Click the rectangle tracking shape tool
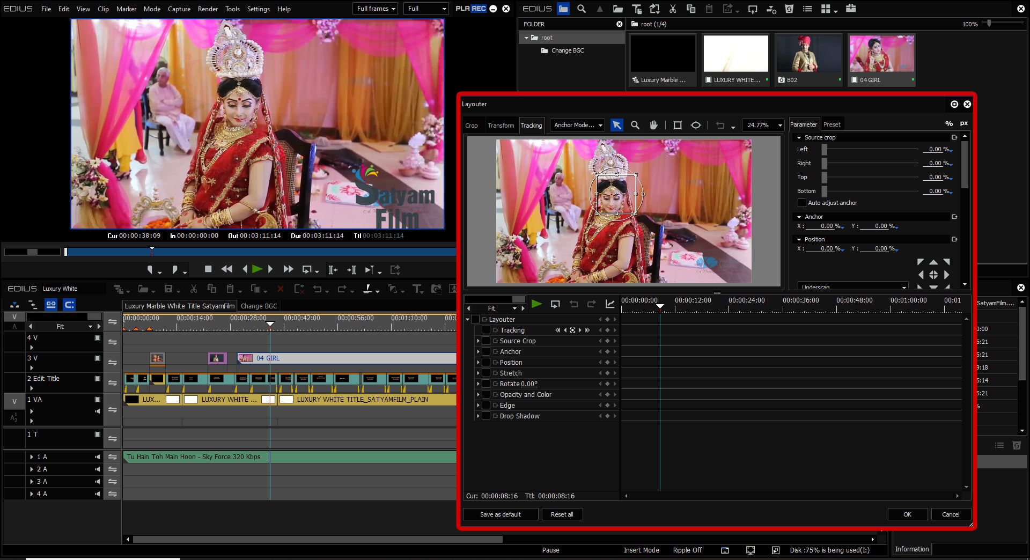The width and height of the screenshot is (1030, 560). point(678,125)
